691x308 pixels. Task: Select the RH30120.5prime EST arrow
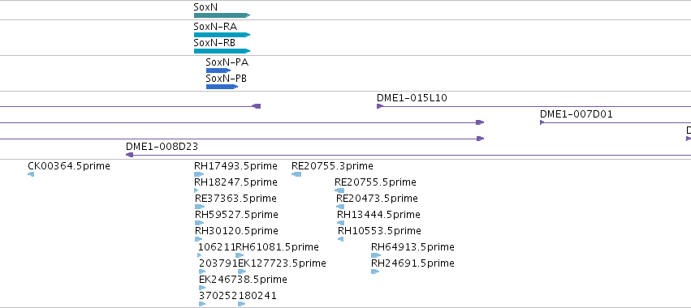coord(199,239)
